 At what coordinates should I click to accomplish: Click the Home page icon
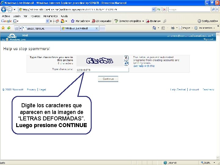pos(154,28)
